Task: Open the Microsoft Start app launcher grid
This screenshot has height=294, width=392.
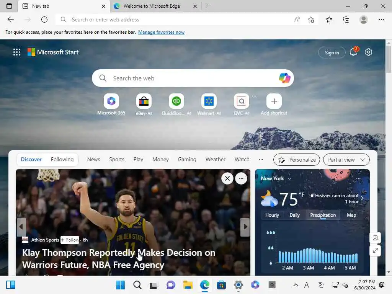Action: click(17, 52)
